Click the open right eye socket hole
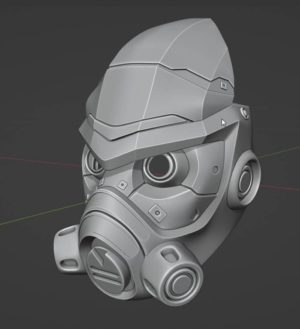Viewport: 300px width, 329px height. tap(158, 167)
